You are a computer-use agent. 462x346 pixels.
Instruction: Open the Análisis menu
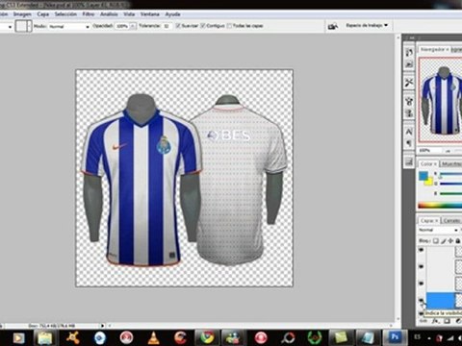[109, 14]
